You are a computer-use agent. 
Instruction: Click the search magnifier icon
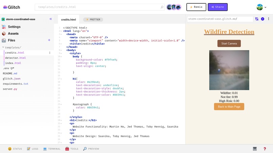coord(162,7)
